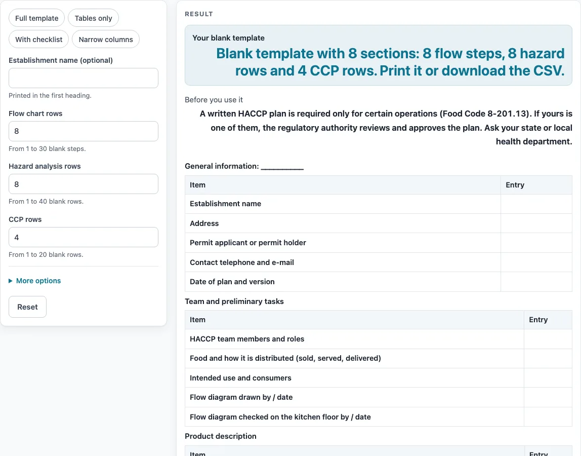The height and width of the screenshot is (456, 581).
Task: Click 'Contact telephone and e-mail' row
Action: pos(379,262)
